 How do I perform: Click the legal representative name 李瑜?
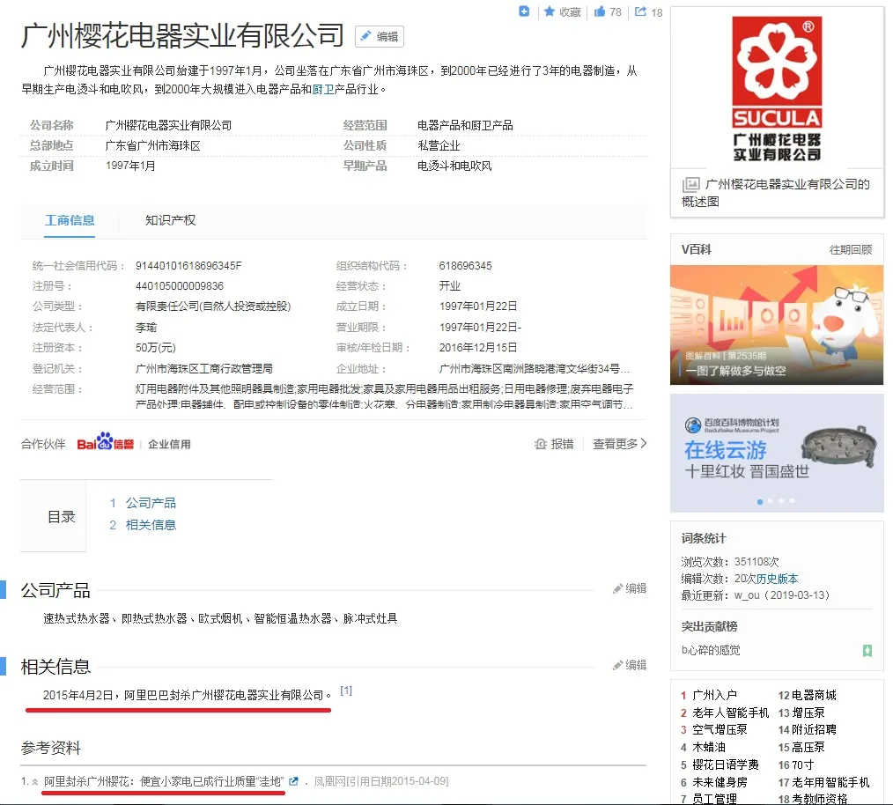(x=146, y=328)
